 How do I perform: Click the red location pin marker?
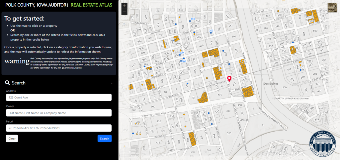(x=229, y=79)
